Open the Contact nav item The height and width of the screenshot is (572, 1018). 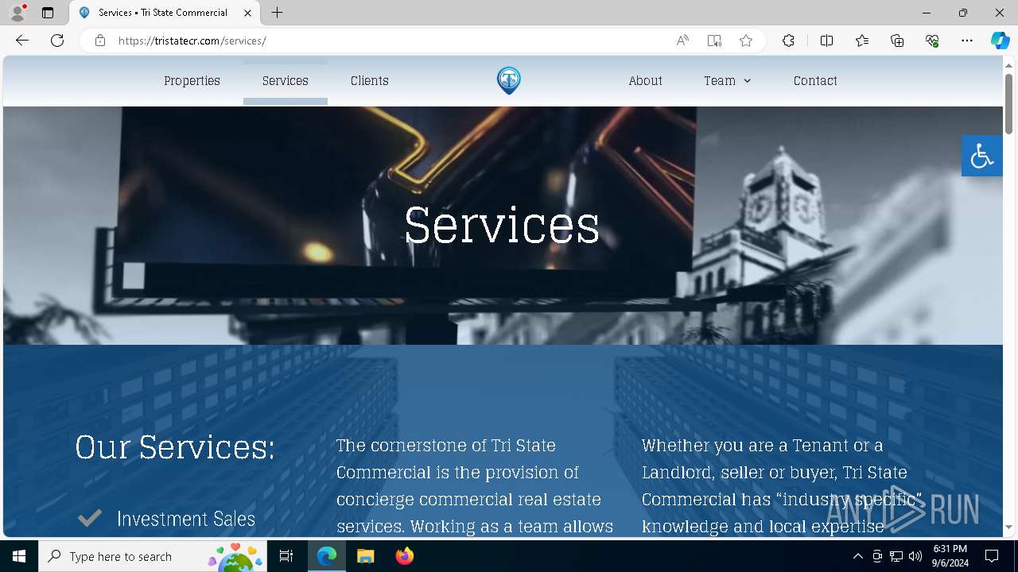(x=815, y=81)
